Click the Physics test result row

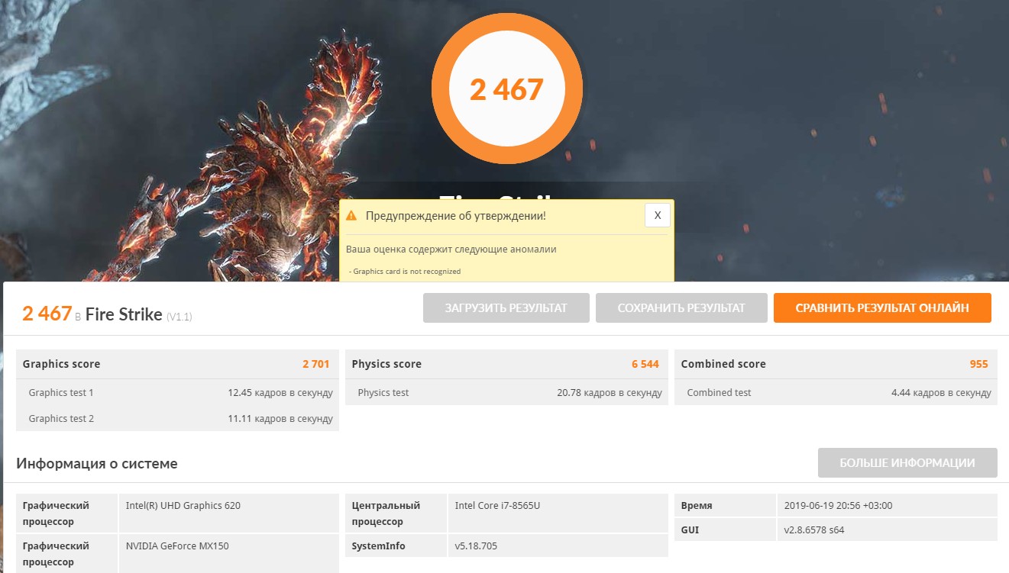click(506, 393)
